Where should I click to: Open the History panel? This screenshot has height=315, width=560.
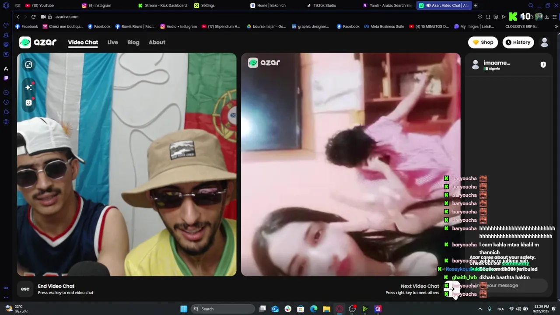518,42
